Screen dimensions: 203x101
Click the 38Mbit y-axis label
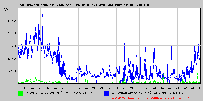pyautogui.click(x=12, y=46)
